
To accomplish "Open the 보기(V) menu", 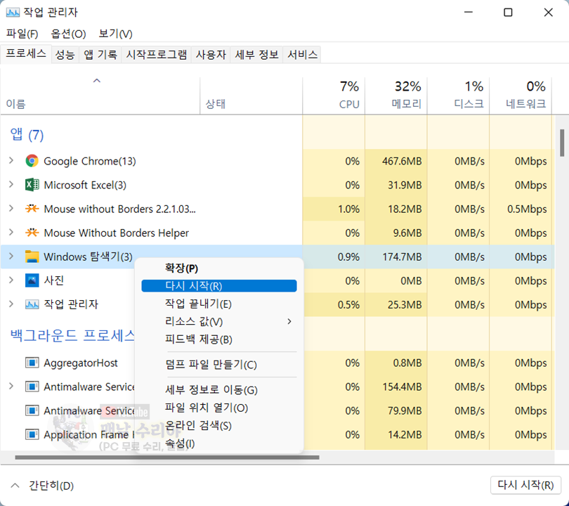I will (115, 34).
